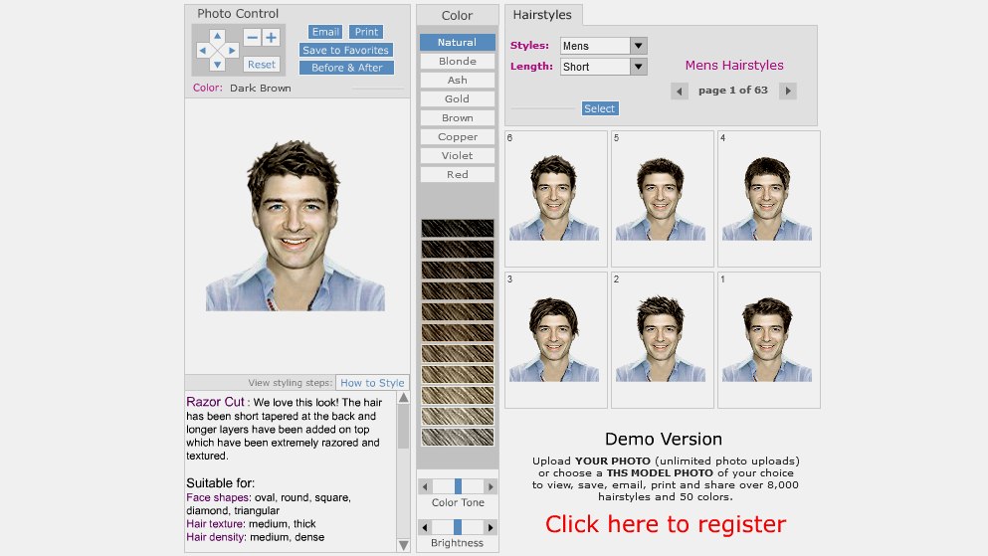Zoom out photo with minus button
The height and width of the screenshot is (556, 988).
[252, 37]
